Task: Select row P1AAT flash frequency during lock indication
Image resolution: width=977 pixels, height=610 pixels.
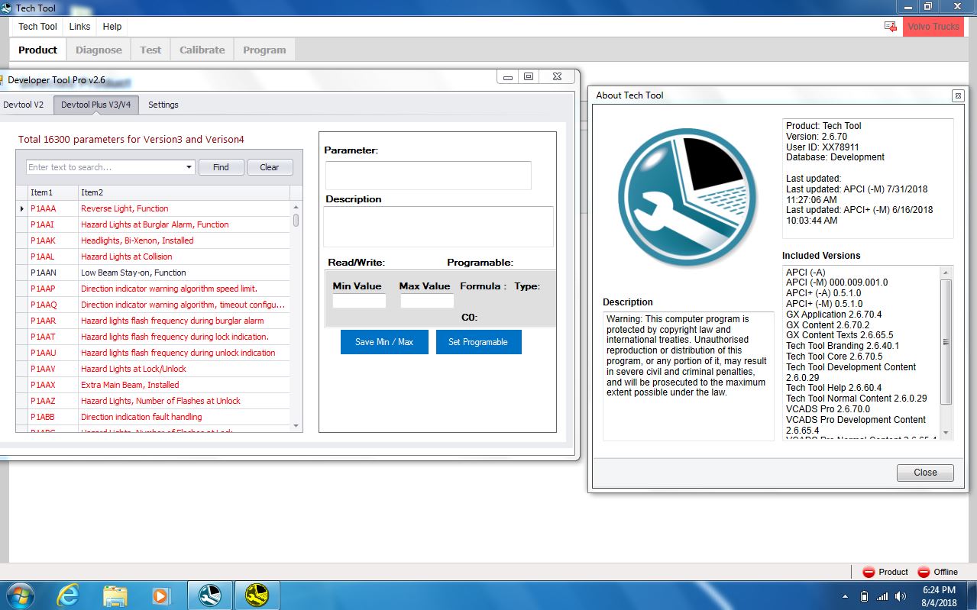Action: tap(153, 337)
